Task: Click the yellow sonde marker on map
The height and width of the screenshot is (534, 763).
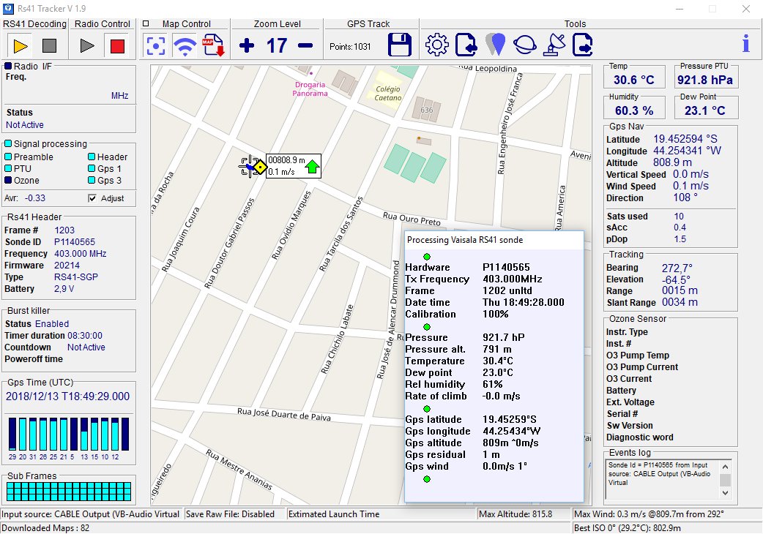Action: pos(259,167)
